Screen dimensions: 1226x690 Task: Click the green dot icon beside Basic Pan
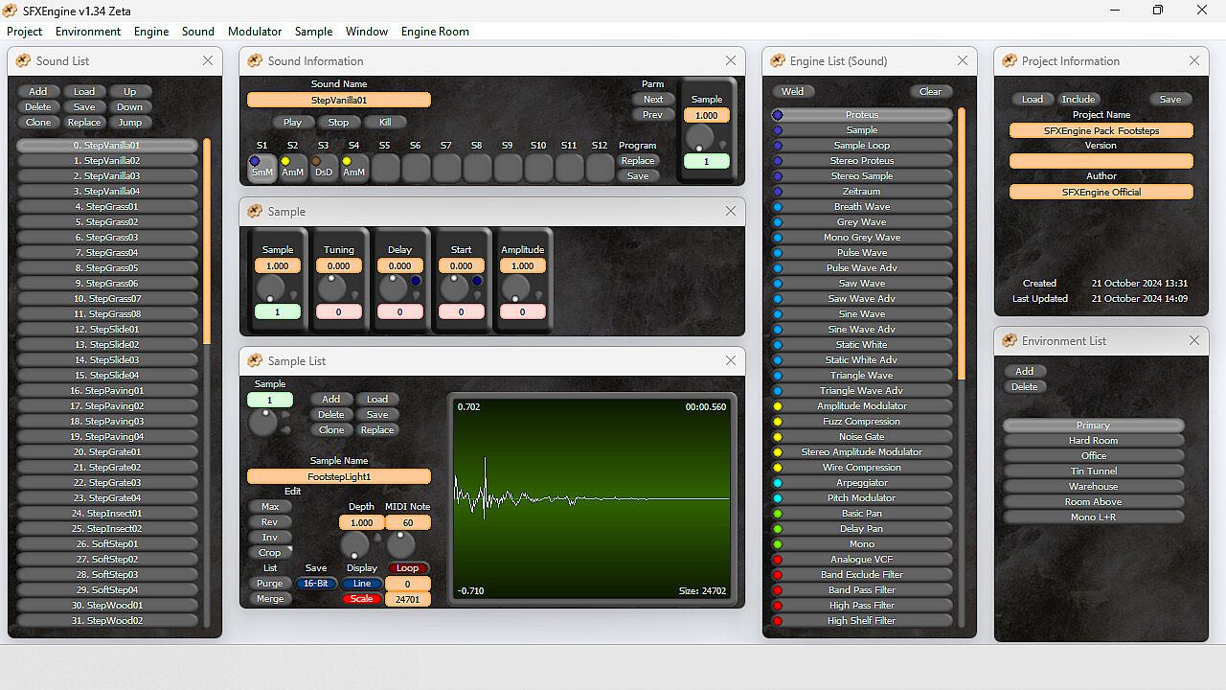pos(778,514)
